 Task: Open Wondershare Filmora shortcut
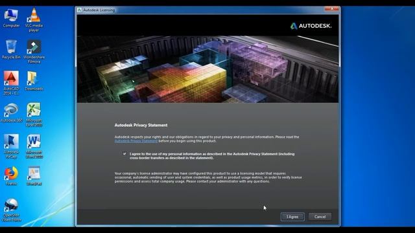coord(34,52)
